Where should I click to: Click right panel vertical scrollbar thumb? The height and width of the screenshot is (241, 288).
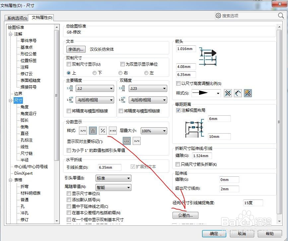pos(279,122)
